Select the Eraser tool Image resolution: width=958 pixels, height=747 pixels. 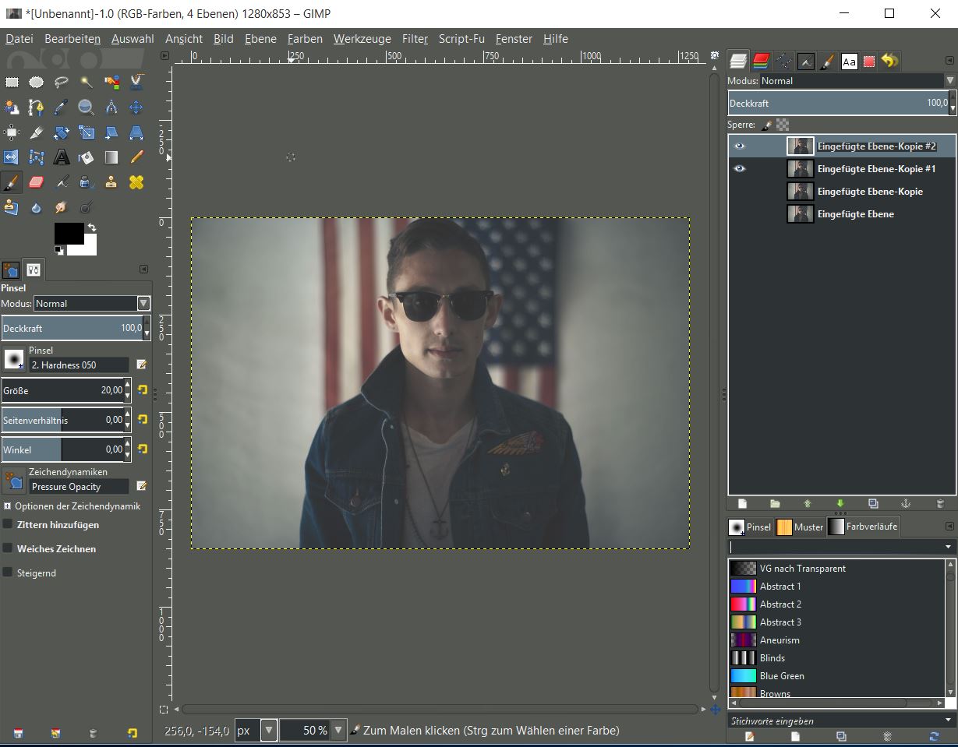tap(36, 182)
